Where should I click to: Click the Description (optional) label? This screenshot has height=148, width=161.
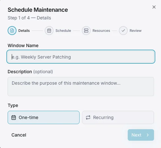tap(30, 72)
